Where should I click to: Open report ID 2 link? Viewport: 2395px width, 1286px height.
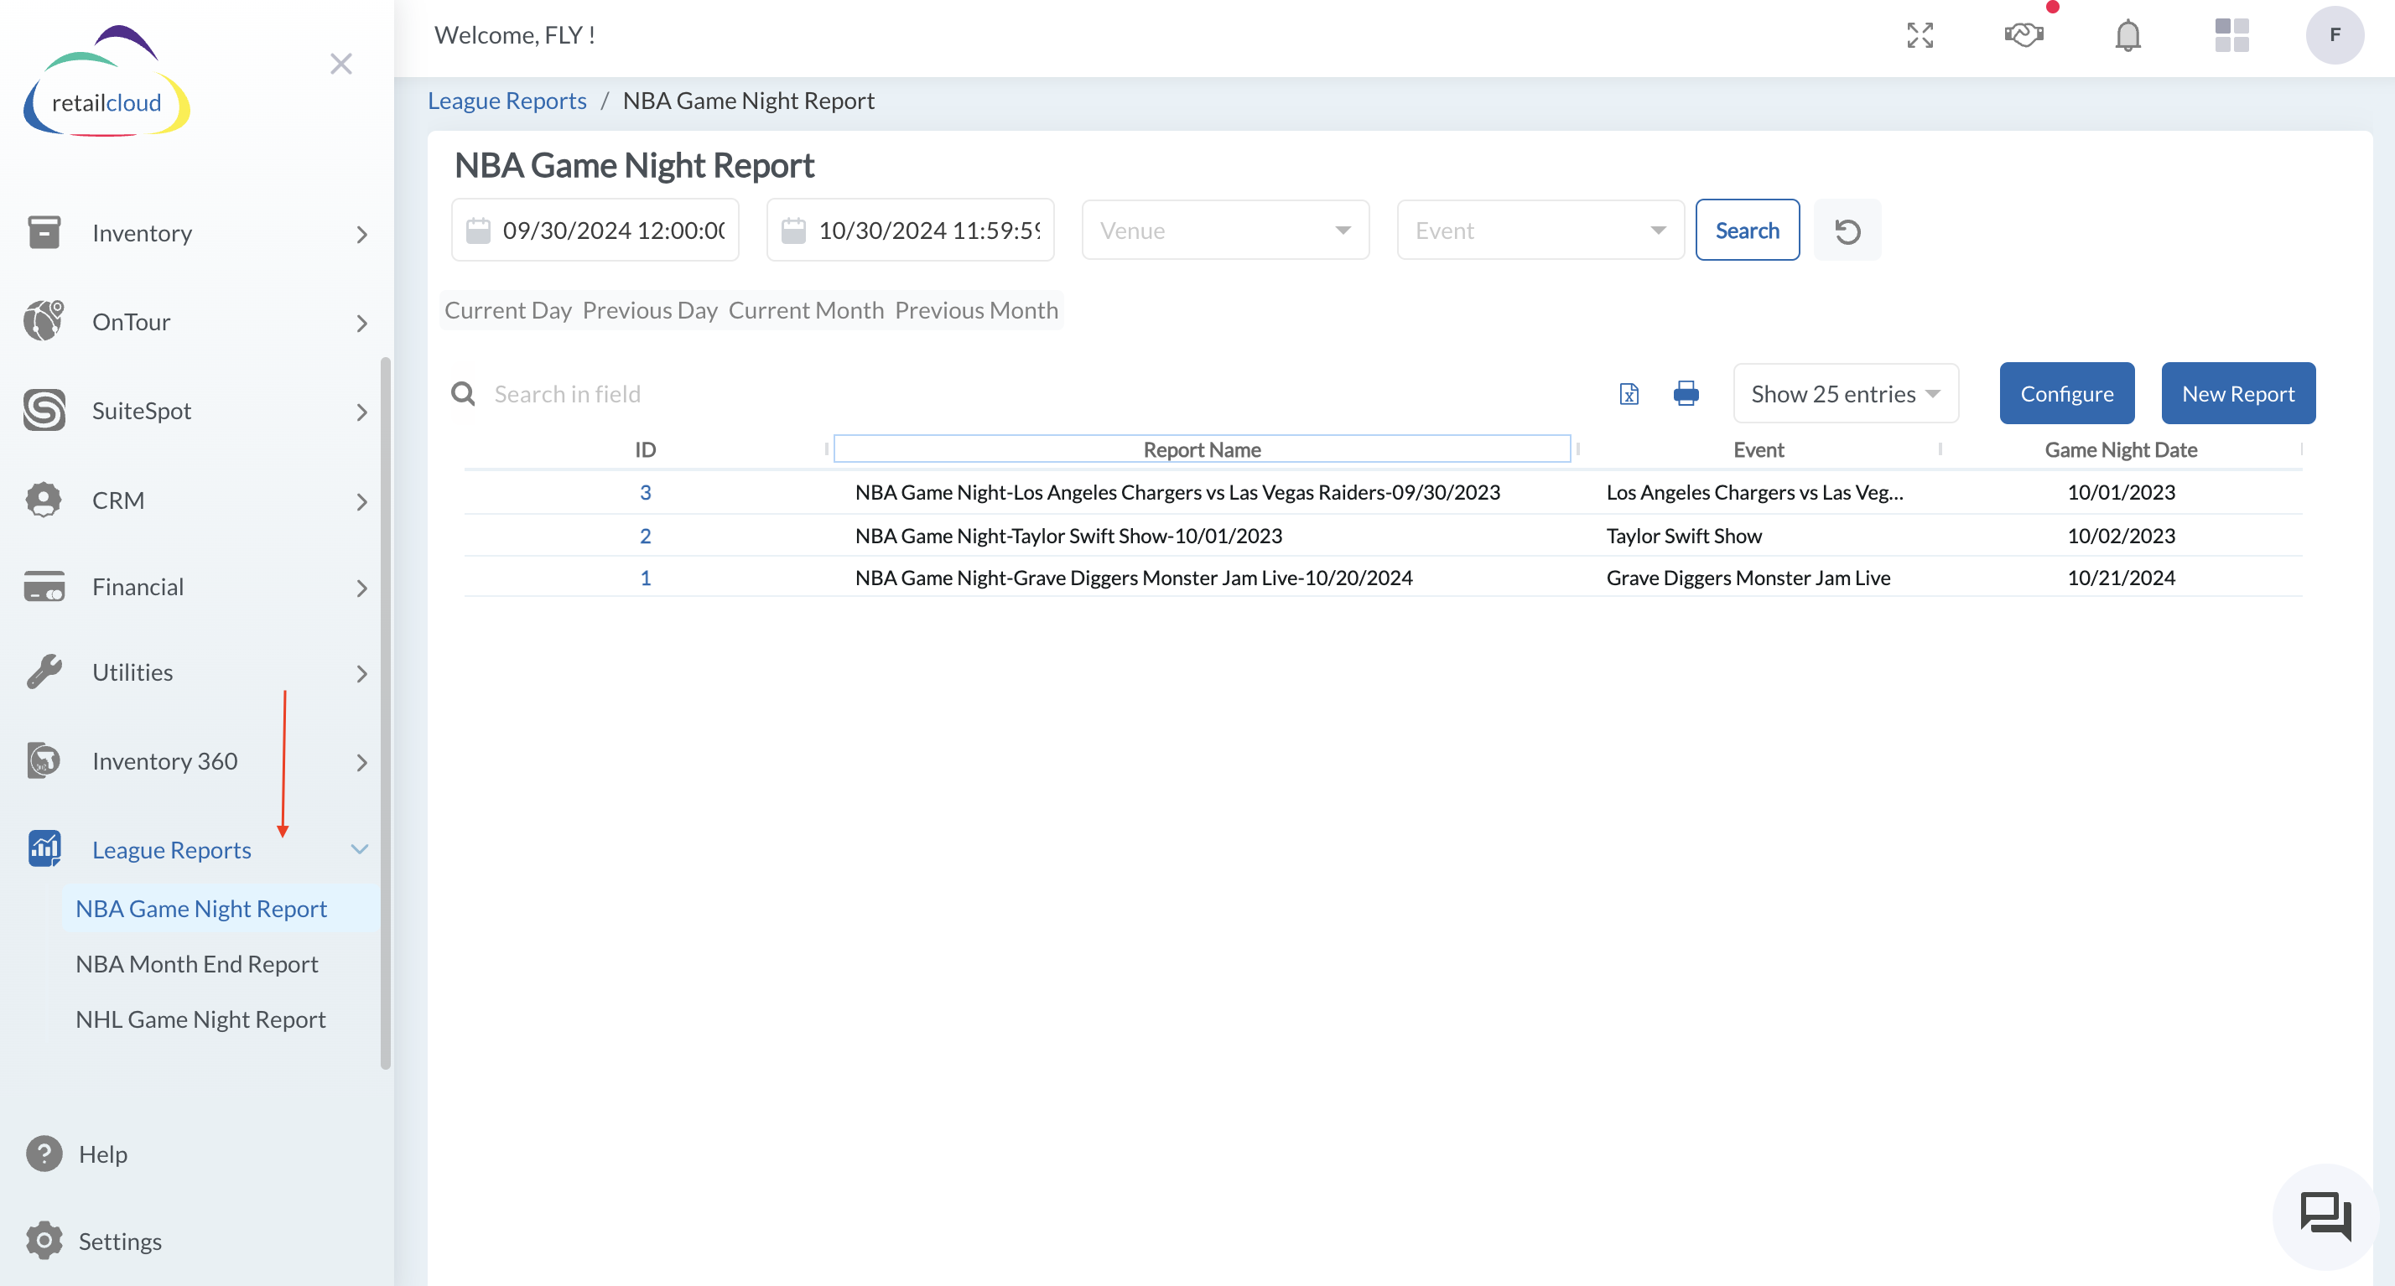pos(645,537)
